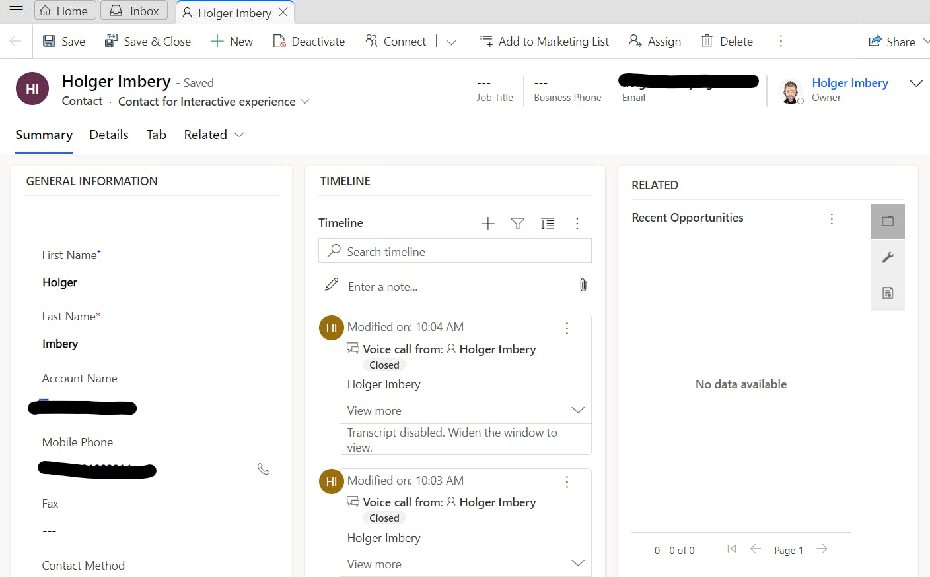This screenshot has height=577, width=930.
Task: Switch to the Details tab
Action: 109,135
